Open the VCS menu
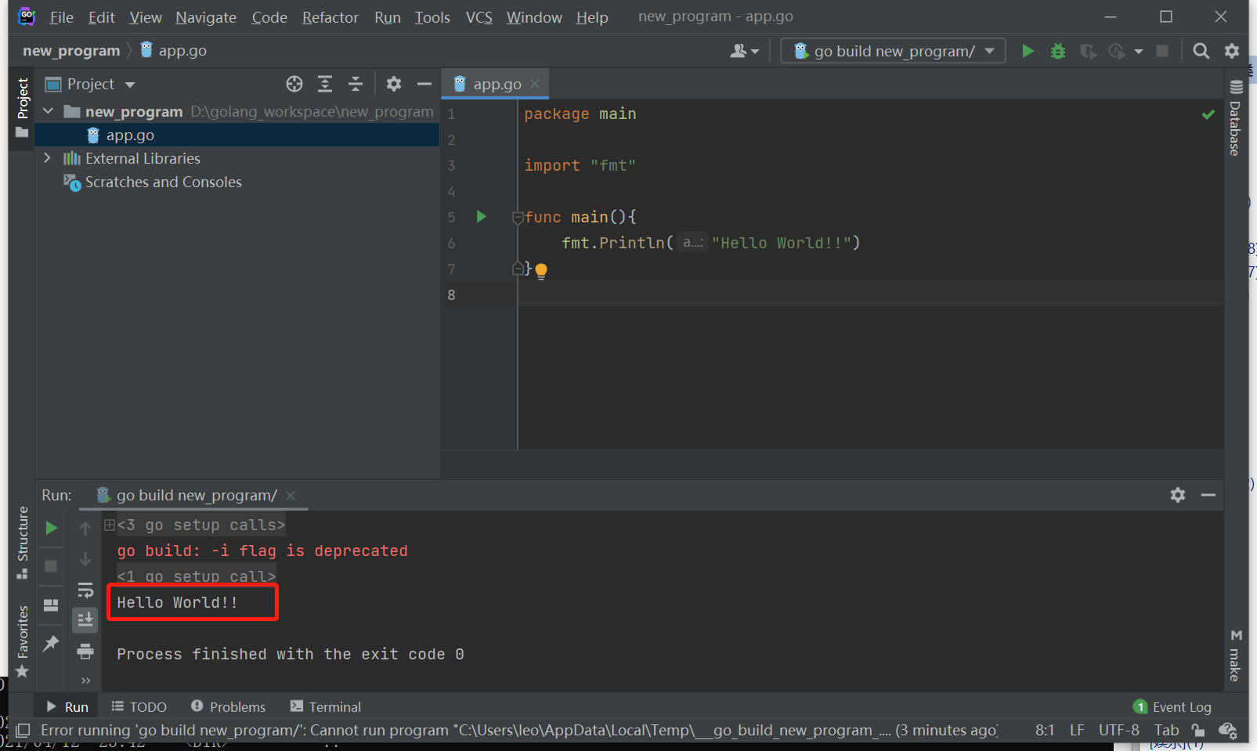 479,17
